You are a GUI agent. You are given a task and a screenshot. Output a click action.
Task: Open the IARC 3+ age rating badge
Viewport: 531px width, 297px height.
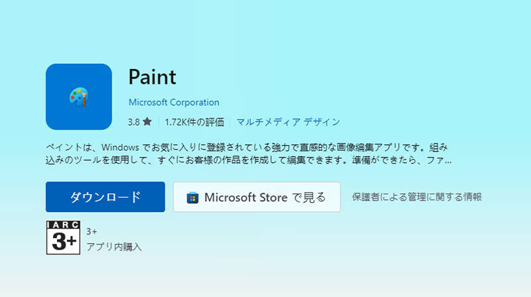point(63,237)
